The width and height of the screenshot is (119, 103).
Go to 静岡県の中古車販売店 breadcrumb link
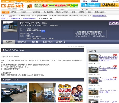click(x=29, y=18)
